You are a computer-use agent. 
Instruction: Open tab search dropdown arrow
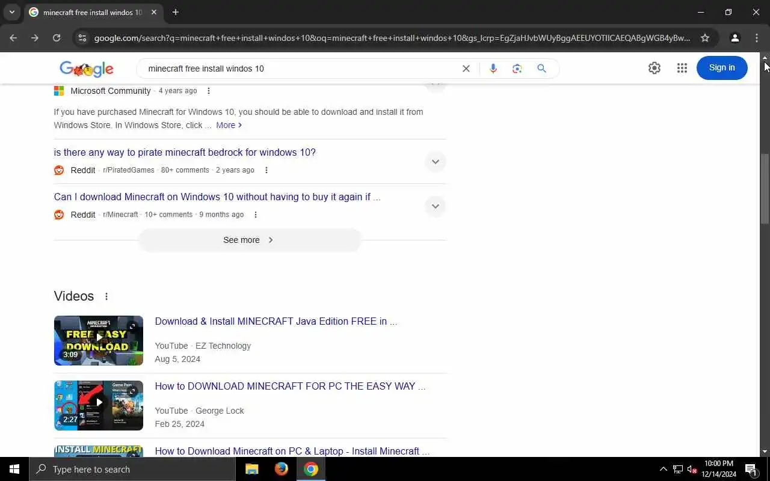[11, 12]
